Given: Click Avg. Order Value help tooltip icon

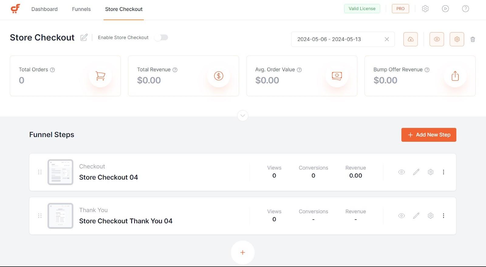Looking at the screenshot, I should click(x=299, y=70).
